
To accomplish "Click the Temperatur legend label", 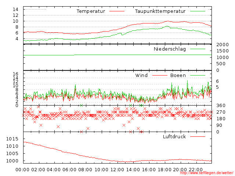I will click(91, 11).
